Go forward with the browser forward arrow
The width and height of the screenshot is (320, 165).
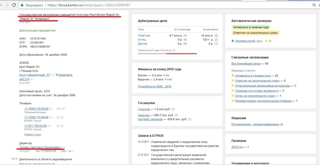(x=7, y=5)
